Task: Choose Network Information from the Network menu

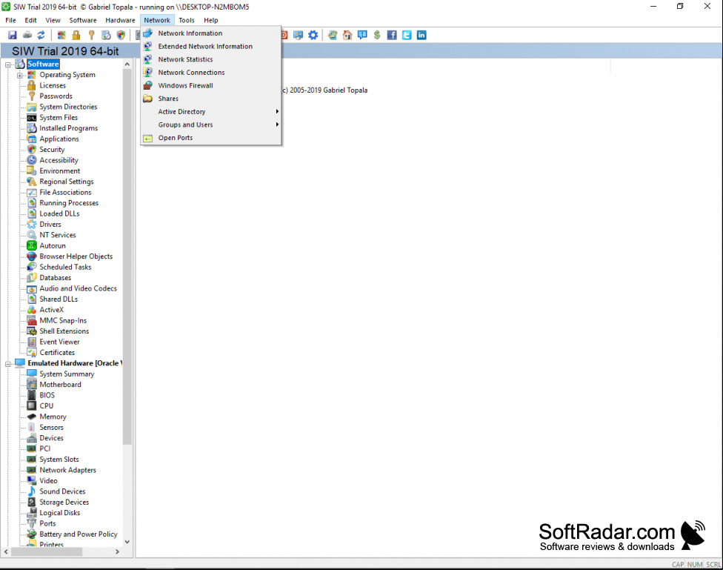Action: tap(210, 33)
